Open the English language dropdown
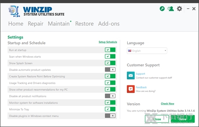This screenshot has height=127, width=199. (x=147, y=51)
